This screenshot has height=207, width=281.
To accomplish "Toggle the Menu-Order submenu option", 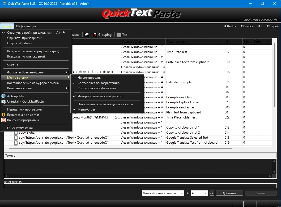I will click(107, 109).
